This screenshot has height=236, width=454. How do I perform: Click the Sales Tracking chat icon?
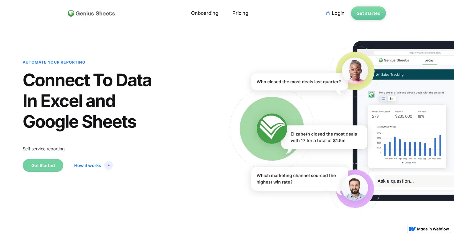377,74
